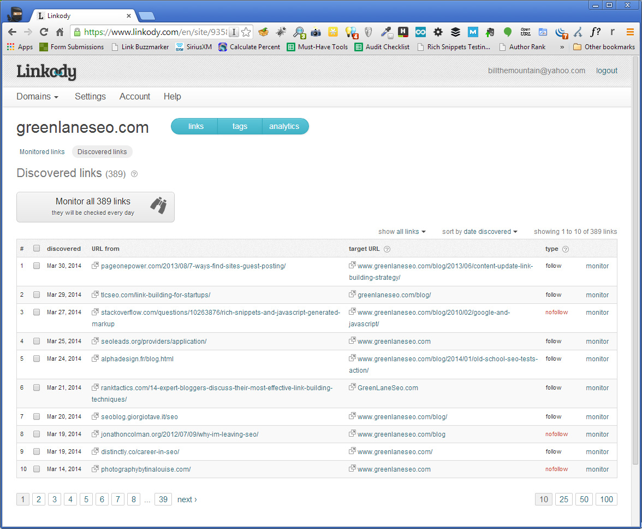Open a new browser tab
The height and width of the screenshot is (529, 642).
click(x=146, y=16)
